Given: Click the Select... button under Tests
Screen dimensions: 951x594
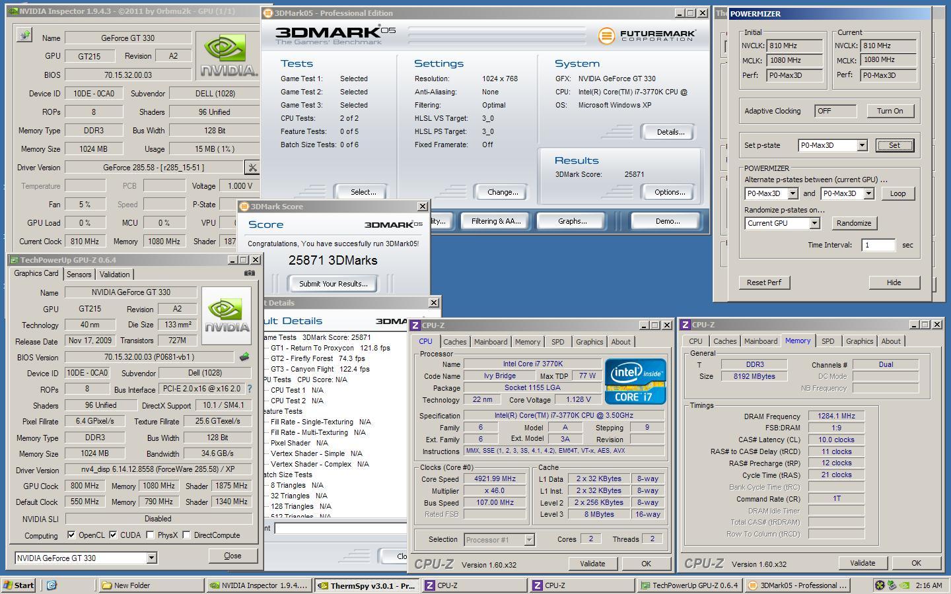Looking at the screenshot, I should pyautogui.click(x=363, y=192).
